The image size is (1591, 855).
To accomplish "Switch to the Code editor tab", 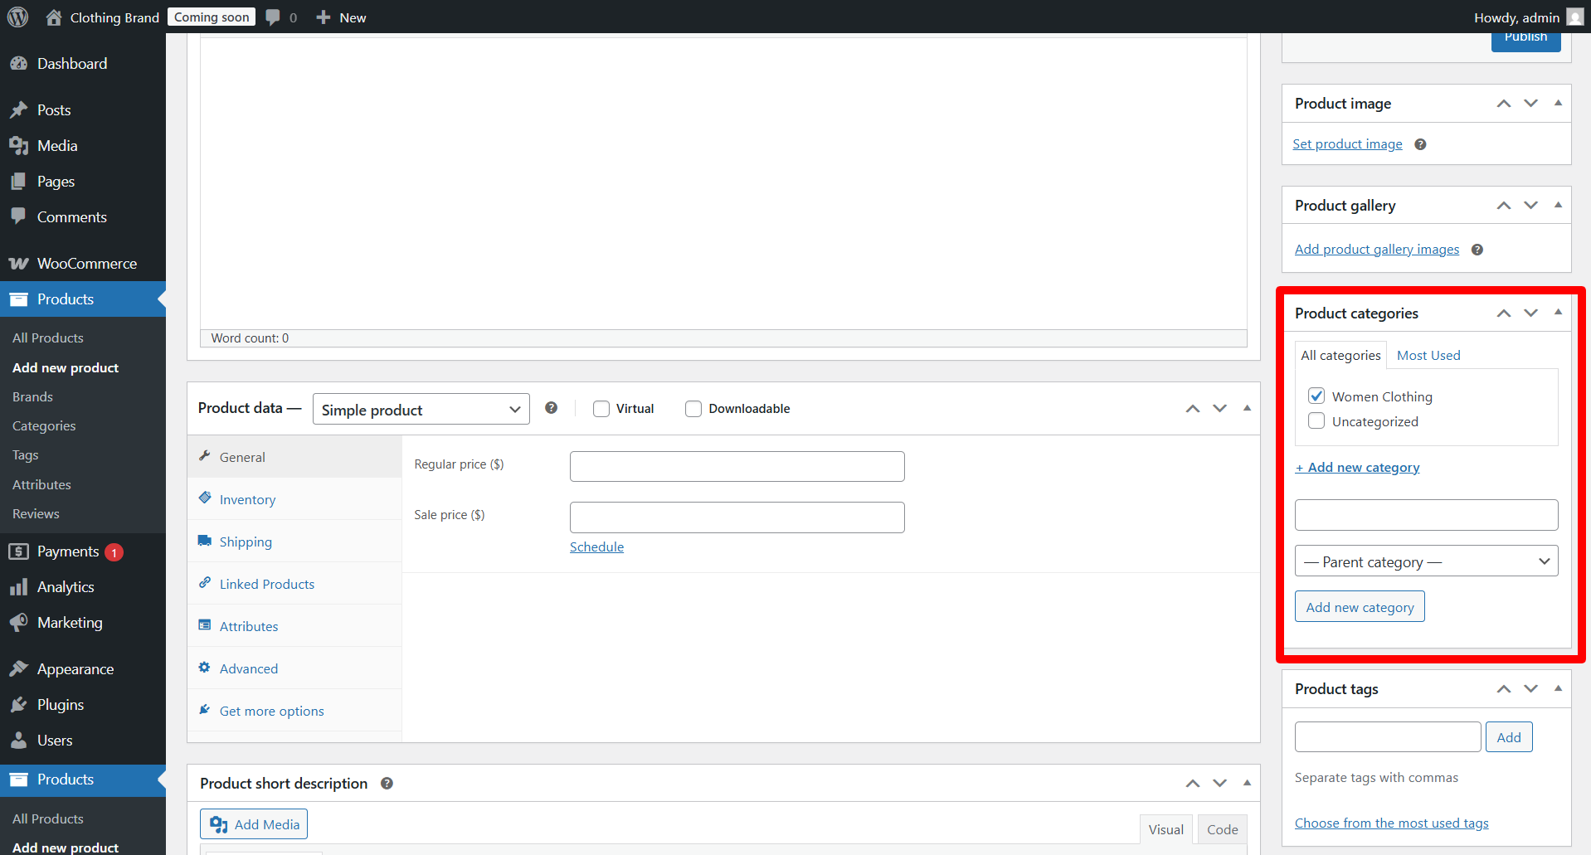I will [1222, 829].
